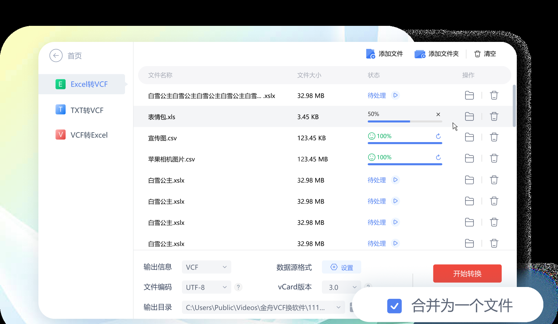The height and width of the screenshot is (324, 558).
Task: Cancel the 表情包.xls conversion with the X
Action: pos(438,114)
